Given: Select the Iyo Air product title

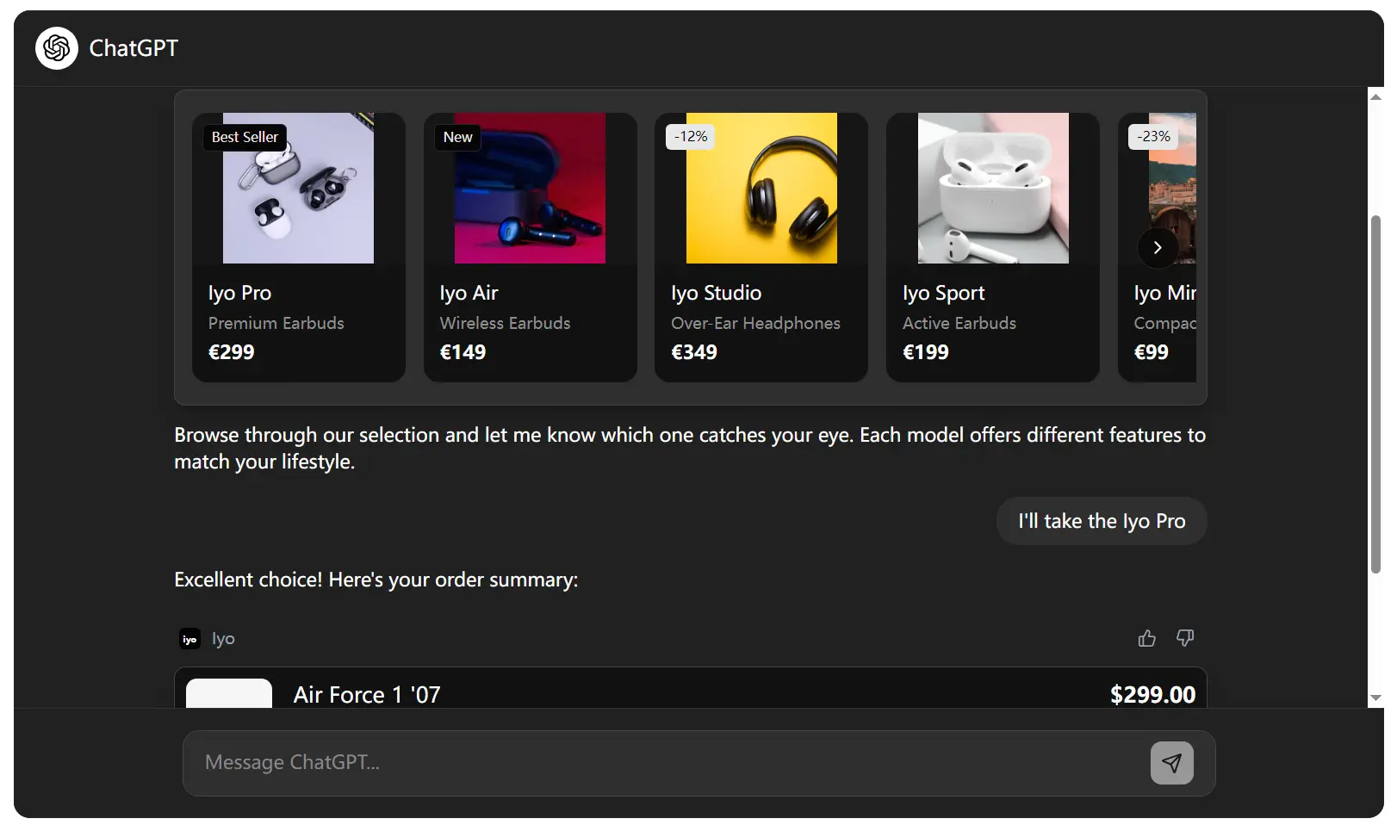Looking at the screenshot, I should pos(469,294).
